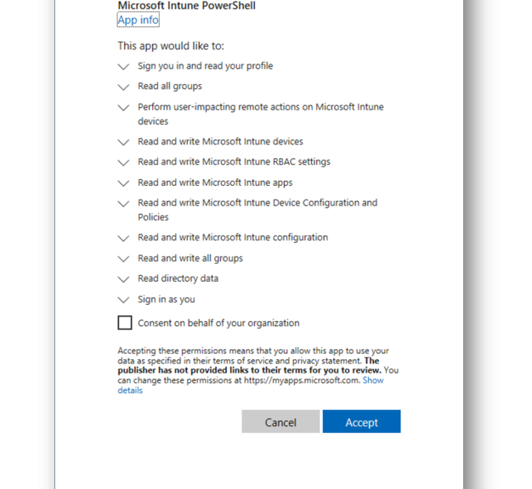Open the App info link
Screen dimensions: 532x489
[138, 20]
